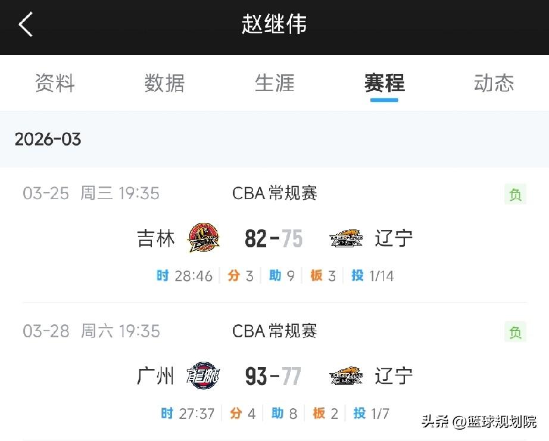Open the 93-77 game score
The image size is (549, 441).
[x=273, y=376]
